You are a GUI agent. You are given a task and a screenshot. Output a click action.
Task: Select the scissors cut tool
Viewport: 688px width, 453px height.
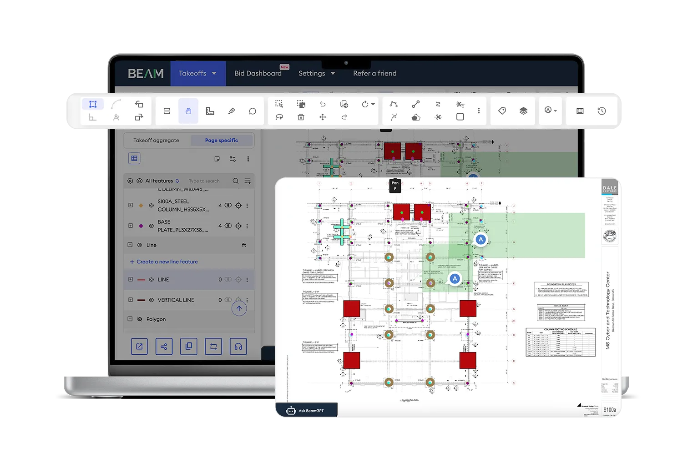tap(437, 117)
